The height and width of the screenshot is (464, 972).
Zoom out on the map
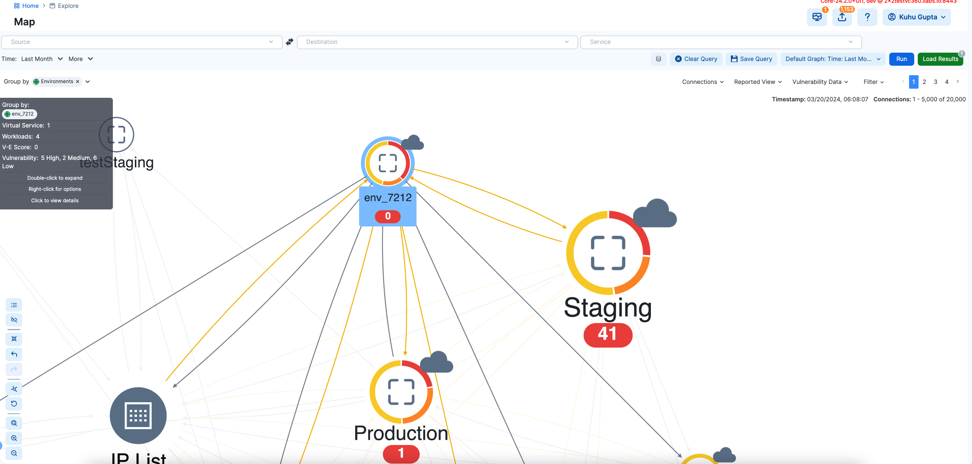pyautogui.click(x=14, y=453)
